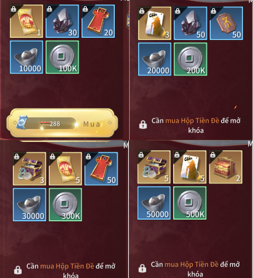Select the character card item with quantity 3
The image size is (253, 278).
(x=155, y=23)
